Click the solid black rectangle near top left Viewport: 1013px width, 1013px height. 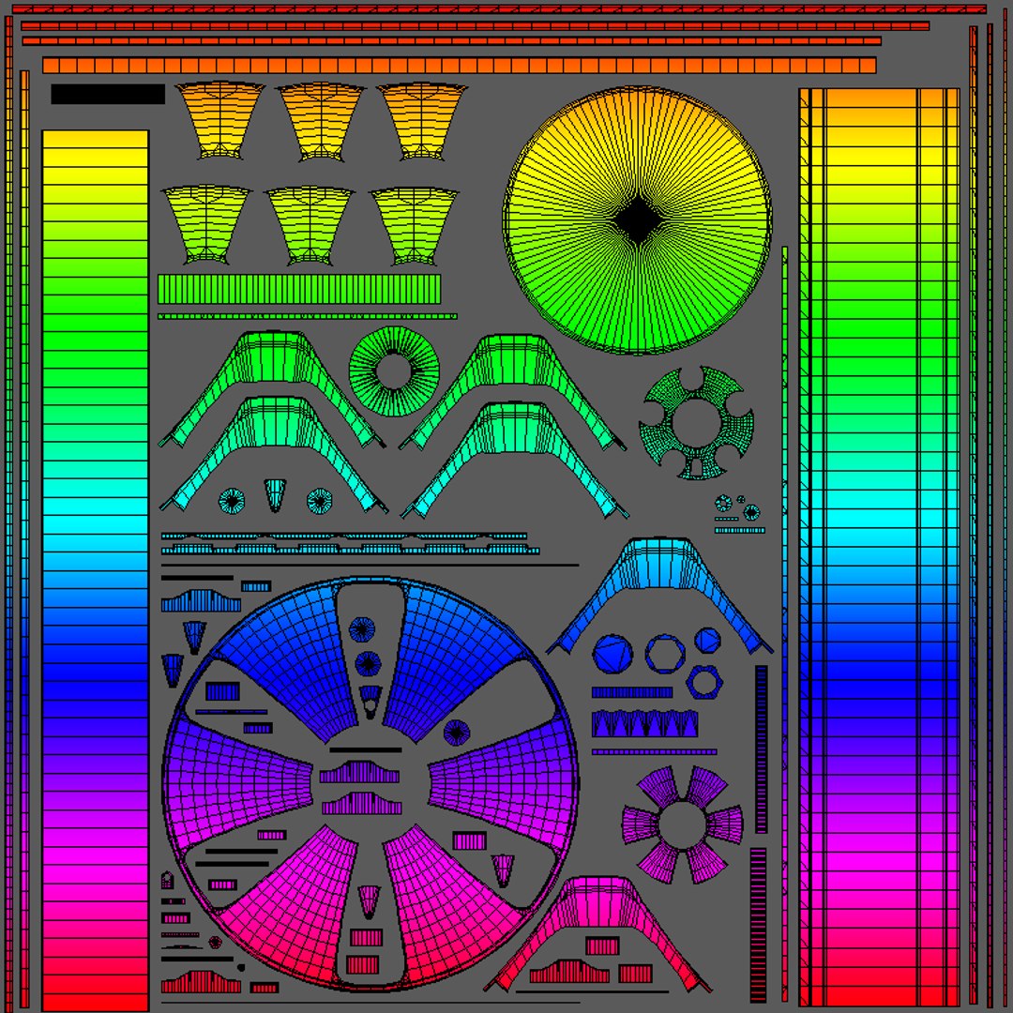(108, 94)
